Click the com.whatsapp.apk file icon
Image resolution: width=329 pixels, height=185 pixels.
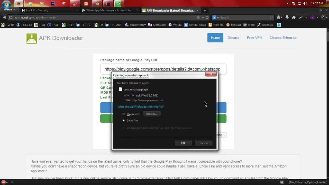point(121,89)
